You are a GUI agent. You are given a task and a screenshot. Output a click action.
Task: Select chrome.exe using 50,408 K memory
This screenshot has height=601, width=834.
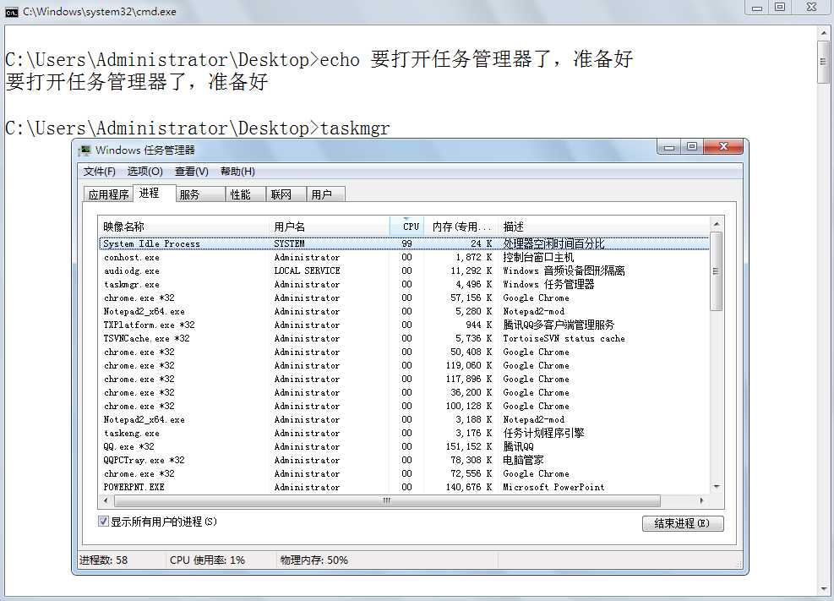[x=404, y=352]
